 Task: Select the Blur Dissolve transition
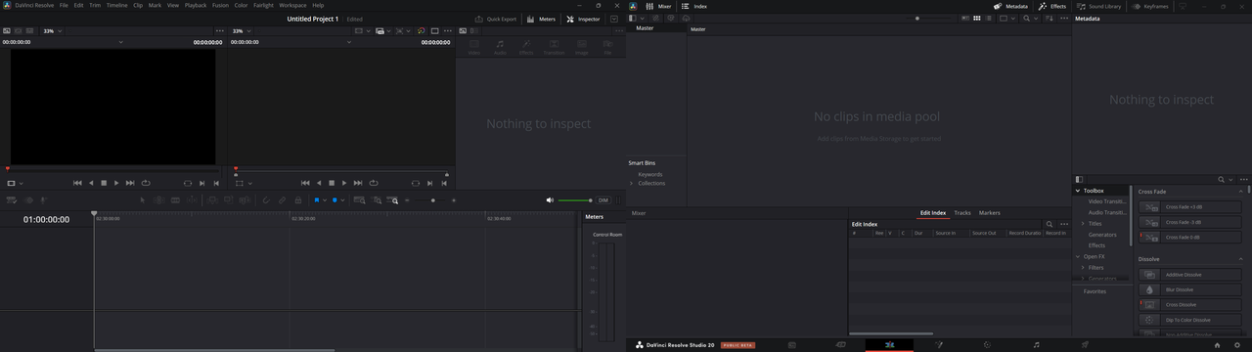(x=1190, y=289)
